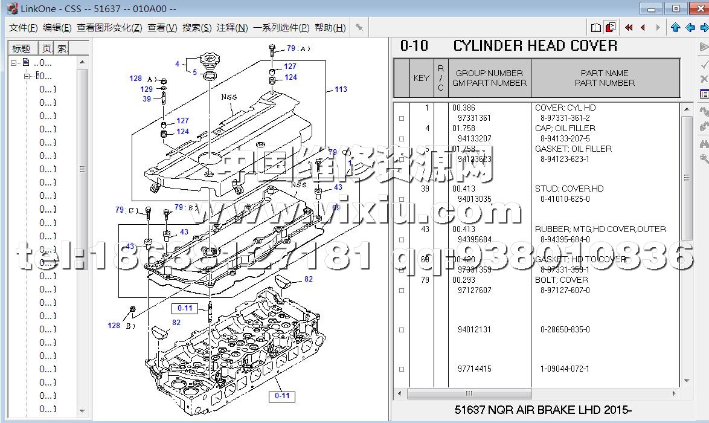This screenshot has width=709, height=423.
Task: Click the 0-11 reference box beside cylinder head
Action: [x=185, y=308]
